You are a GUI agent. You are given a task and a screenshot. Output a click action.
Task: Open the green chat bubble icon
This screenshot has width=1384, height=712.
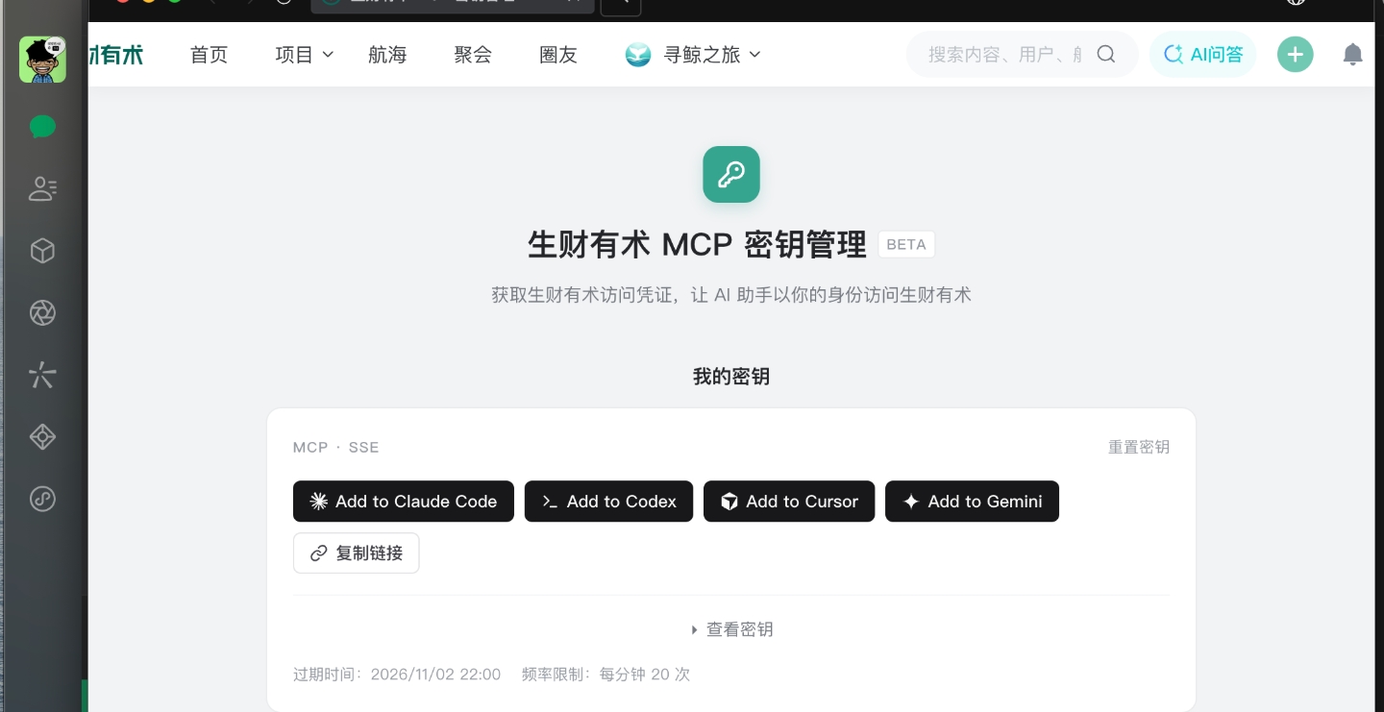pyautogui.click(x=42, y=127)
